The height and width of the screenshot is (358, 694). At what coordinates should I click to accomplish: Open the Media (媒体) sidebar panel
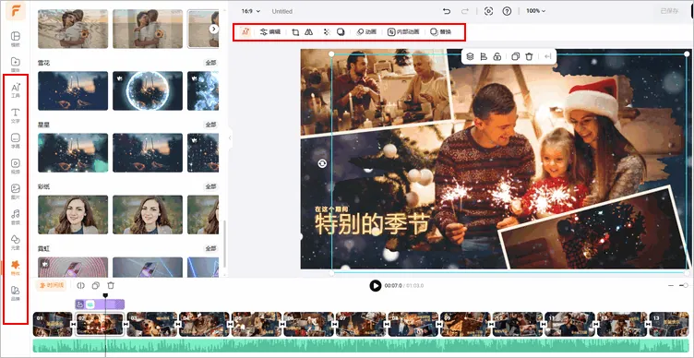(x=16, y=65)
